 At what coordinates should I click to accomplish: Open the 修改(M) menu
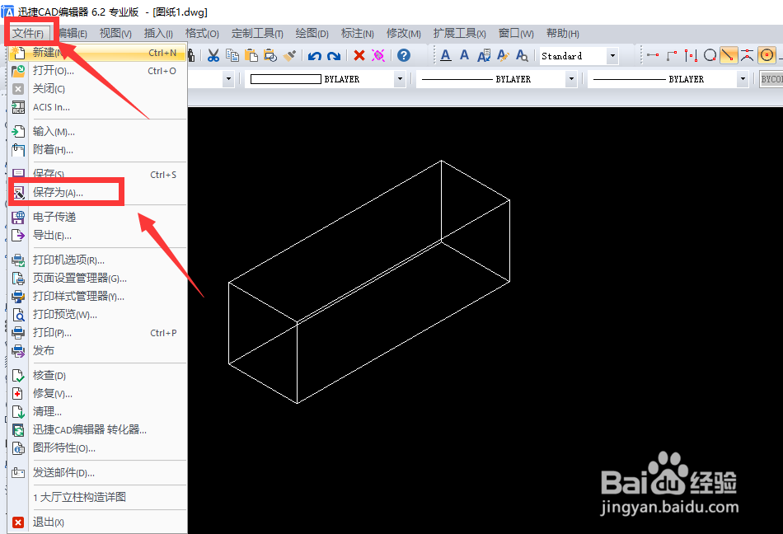(x=404, y=34)
